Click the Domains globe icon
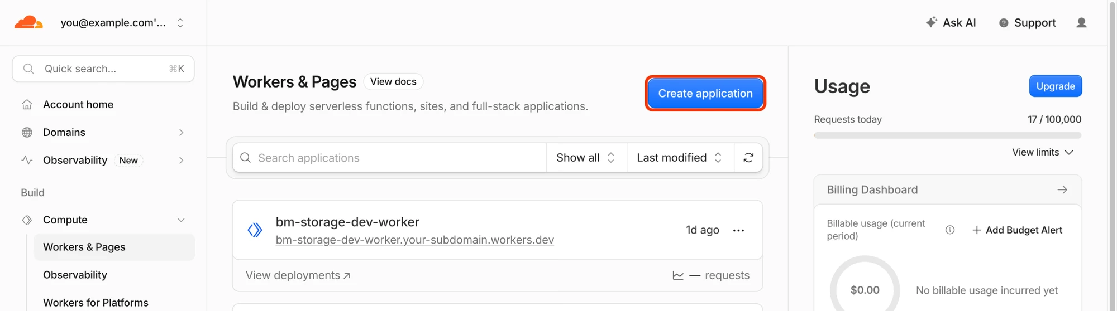Screen dimensions: 1117x311 pyautogui.click(x=27, y=132)
